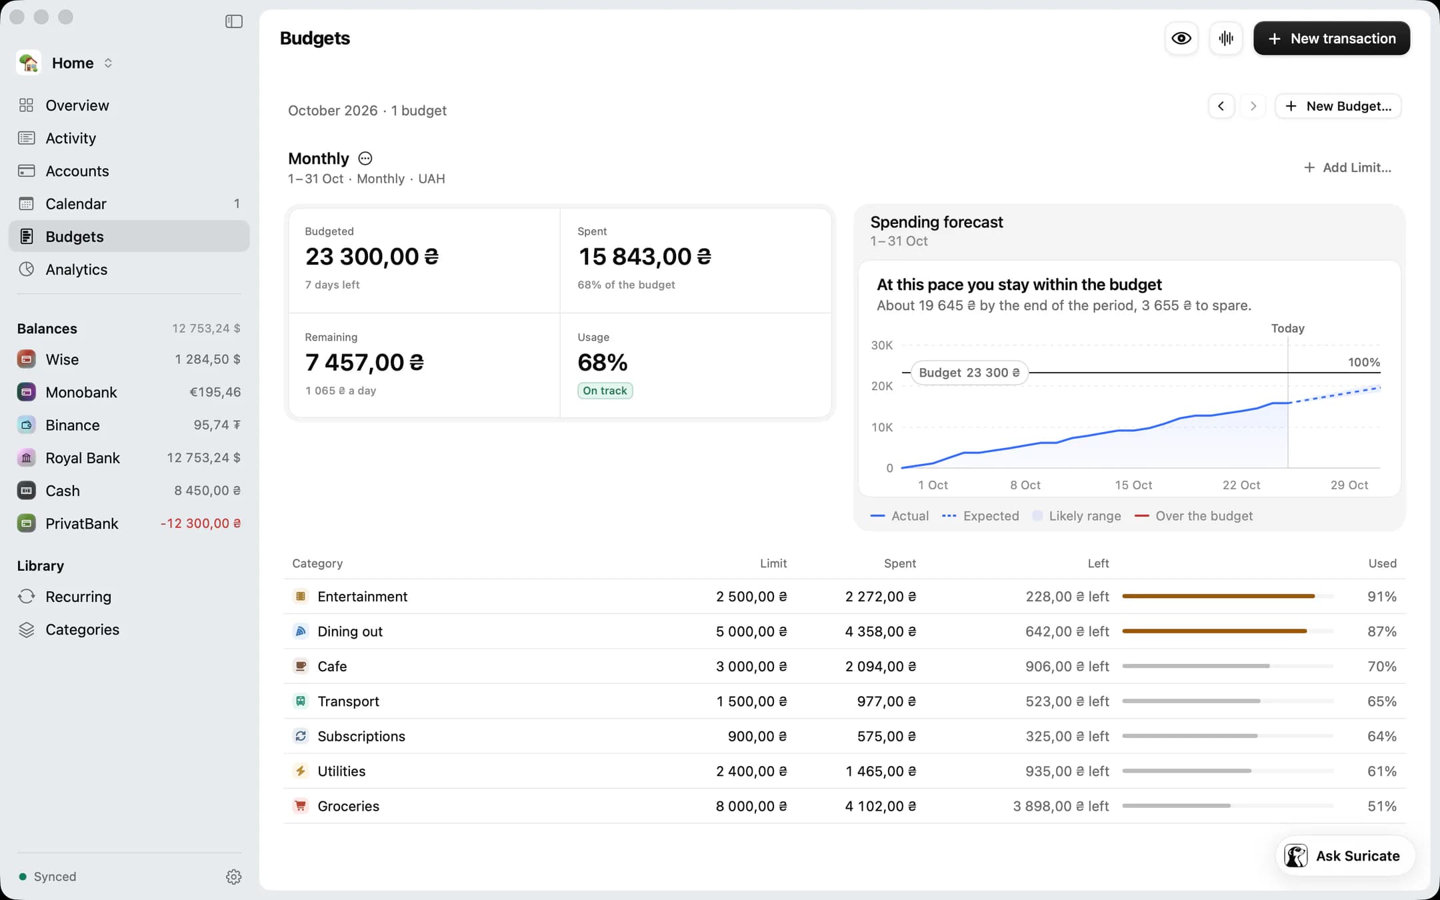
Task: Open the Home workspace switcher dropdown
Action: 65,63
